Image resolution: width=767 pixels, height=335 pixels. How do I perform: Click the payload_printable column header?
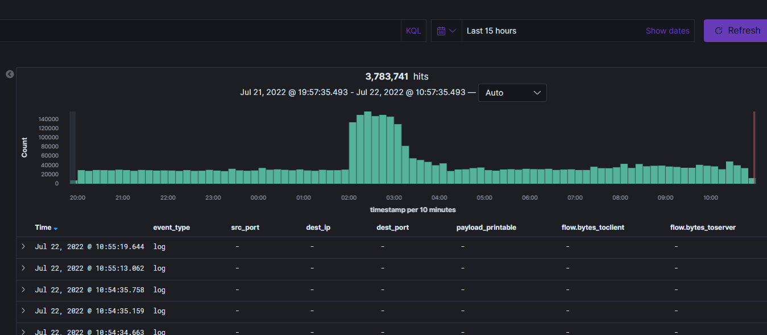486,228
